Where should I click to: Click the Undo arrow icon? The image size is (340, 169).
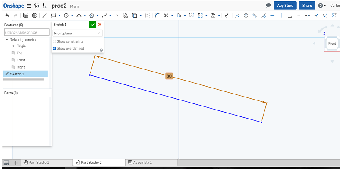tap(7, 16)
